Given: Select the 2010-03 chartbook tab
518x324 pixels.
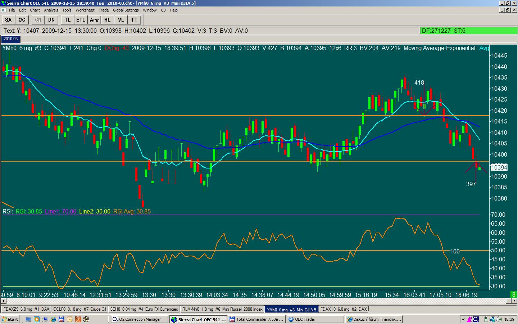Looking at the screenshot, I should point(11,39).
